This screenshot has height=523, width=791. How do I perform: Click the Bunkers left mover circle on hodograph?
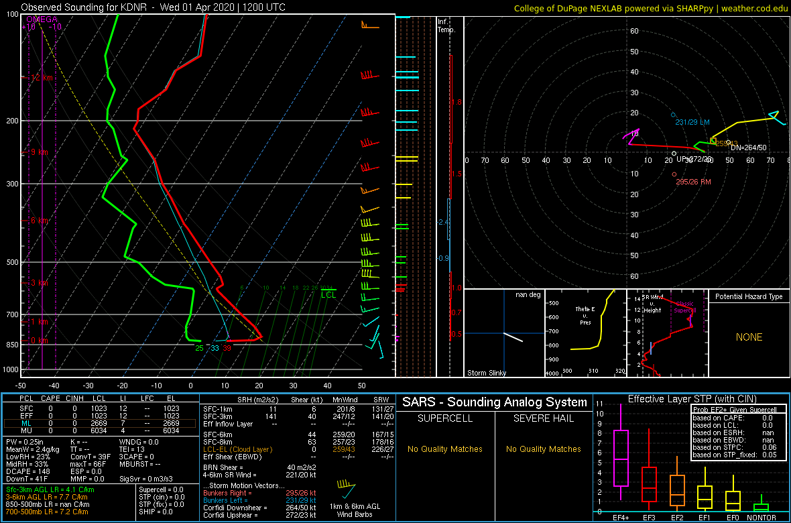pyautogui.click(x=673, y=115)
